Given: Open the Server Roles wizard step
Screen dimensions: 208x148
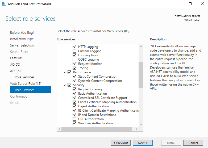Looking at the screenshot, I should coord(19,52).
